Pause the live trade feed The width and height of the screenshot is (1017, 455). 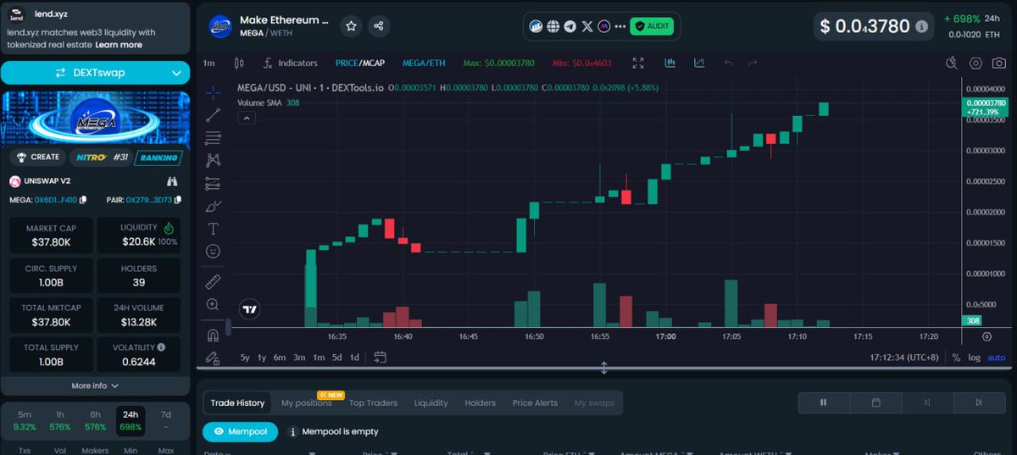(823, 402)
